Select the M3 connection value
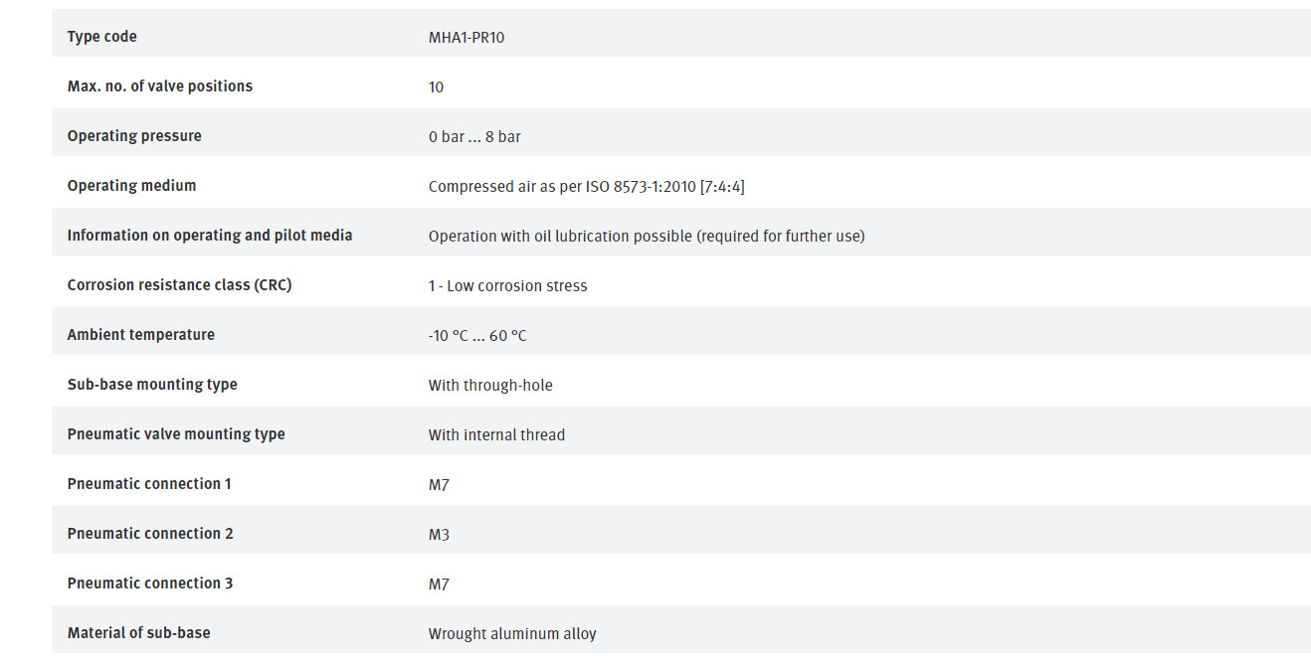1311x670 pixels. click(x=439, y=535)
